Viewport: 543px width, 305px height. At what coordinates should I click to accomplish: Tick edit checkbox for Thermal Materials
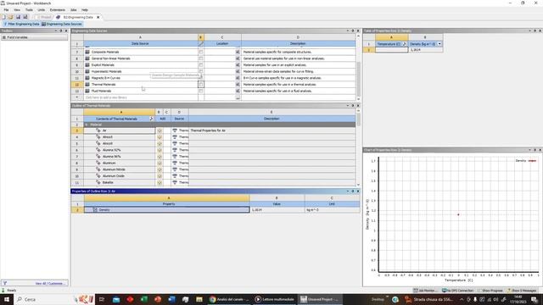tap(201, 85)
